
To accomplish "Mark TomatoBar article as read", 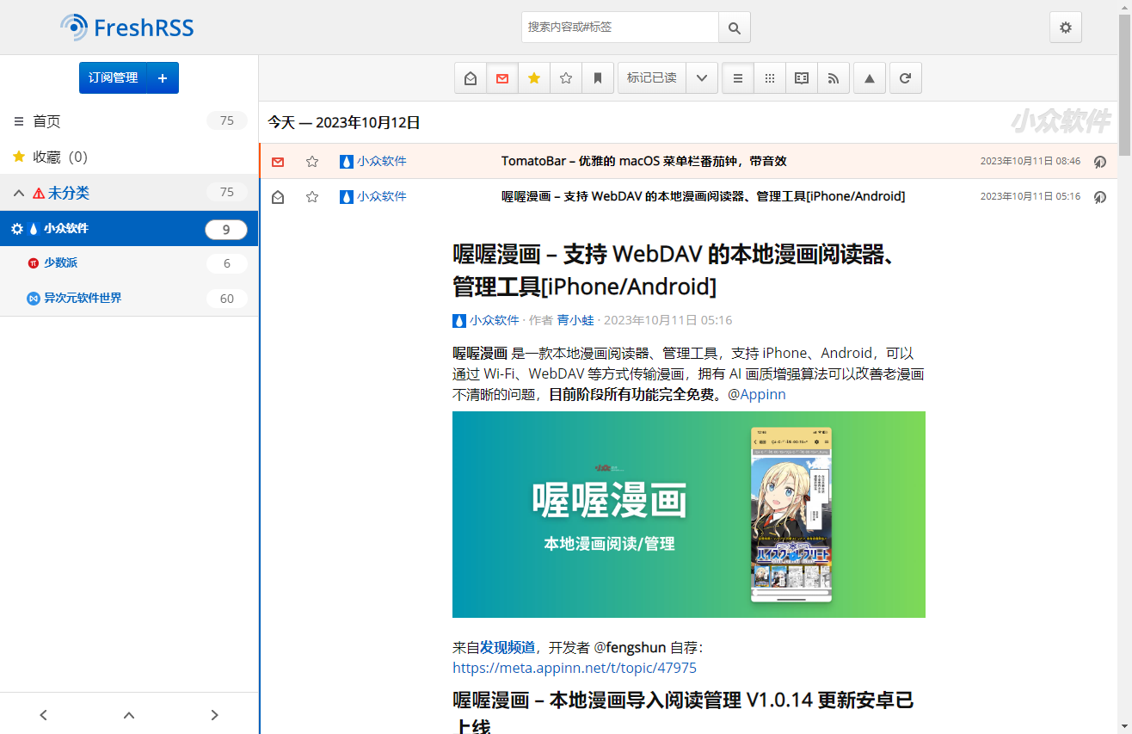I will point(278,162).
